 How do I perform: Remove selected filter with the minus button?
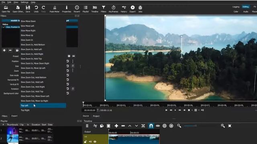[x=10, y=50]
